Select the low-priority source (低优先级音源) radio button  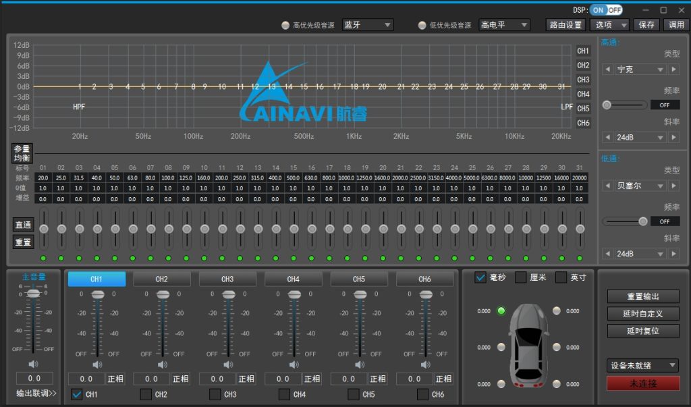click(x=422, y=25)
